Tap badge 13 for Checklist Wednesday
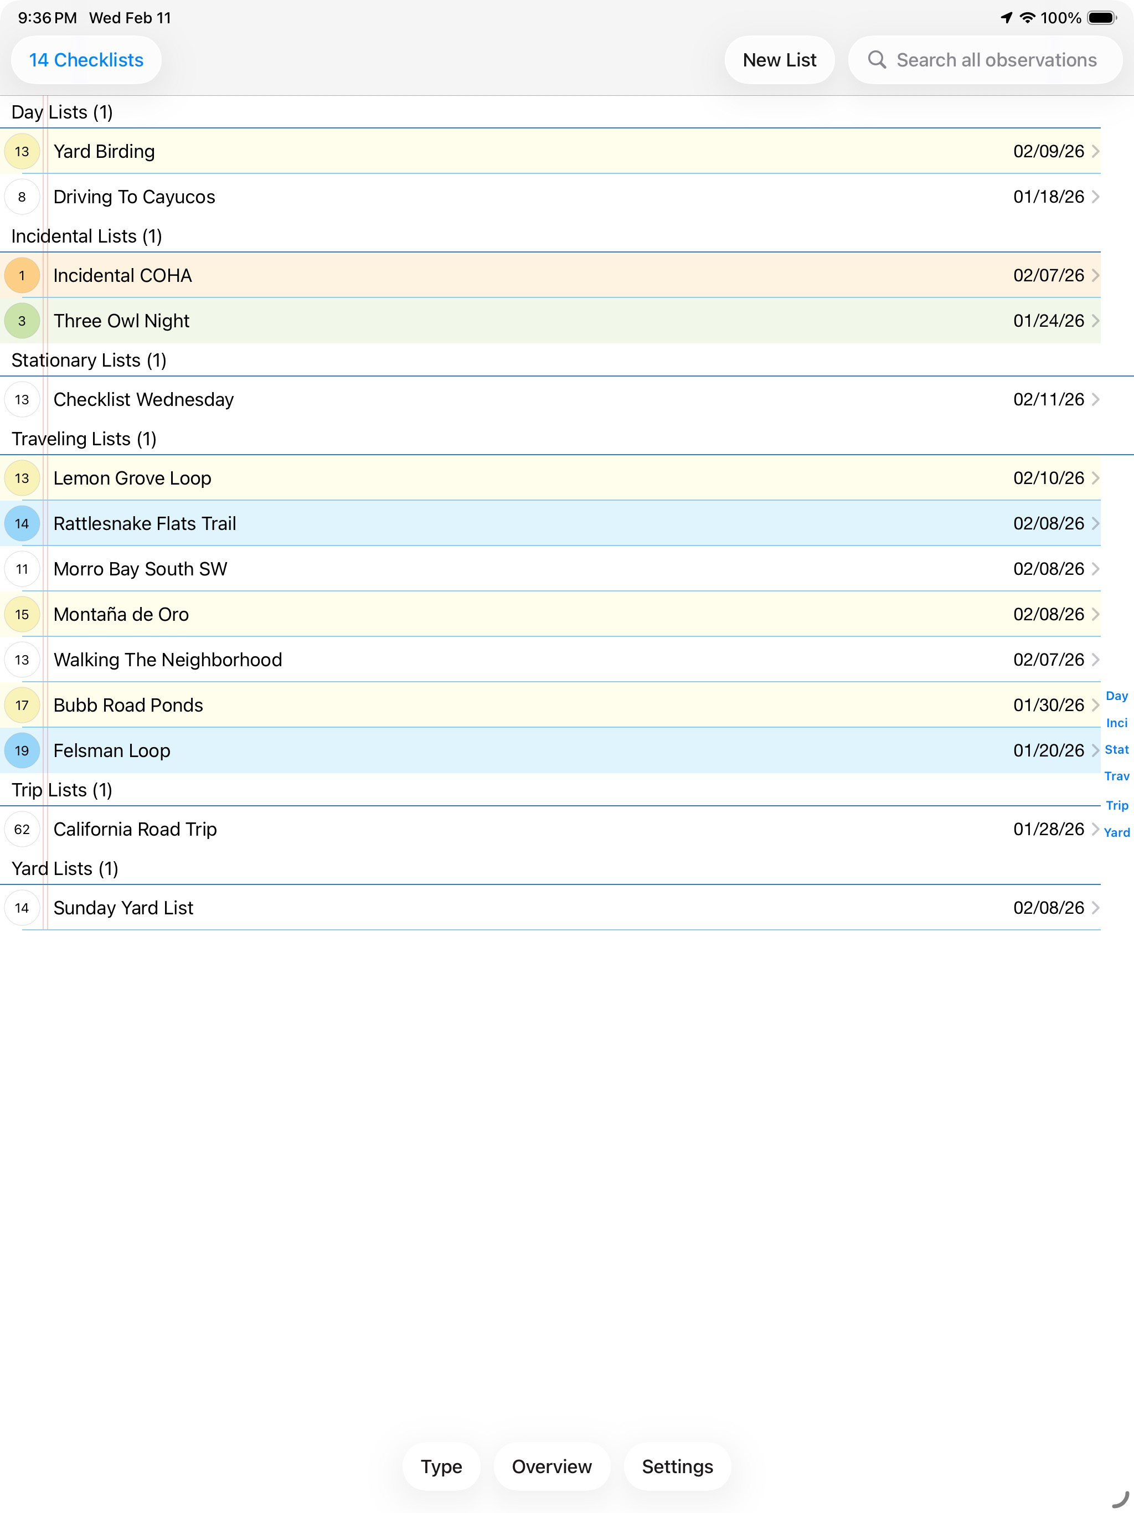 [x=22, y=399]
